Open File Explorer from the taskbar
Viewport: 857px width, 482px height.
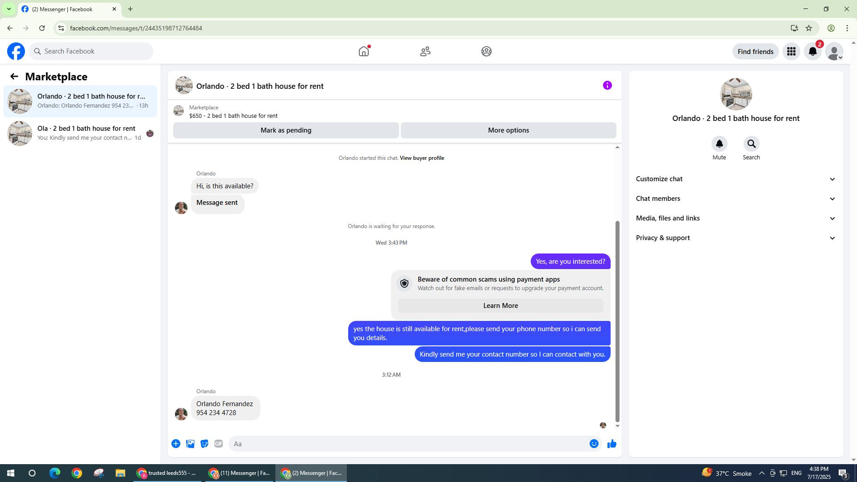click(x=120, y=473)
